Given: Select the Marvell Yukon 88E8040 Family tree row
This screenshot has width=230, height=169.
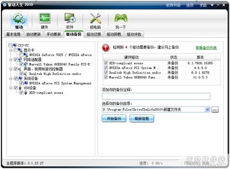Looking at the screenshot, I should (x=61, y=64).
